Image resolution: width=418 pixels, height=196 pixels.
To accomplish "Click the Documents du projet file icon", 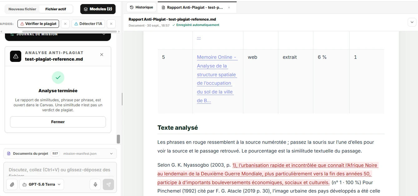I will coord(9,153).
